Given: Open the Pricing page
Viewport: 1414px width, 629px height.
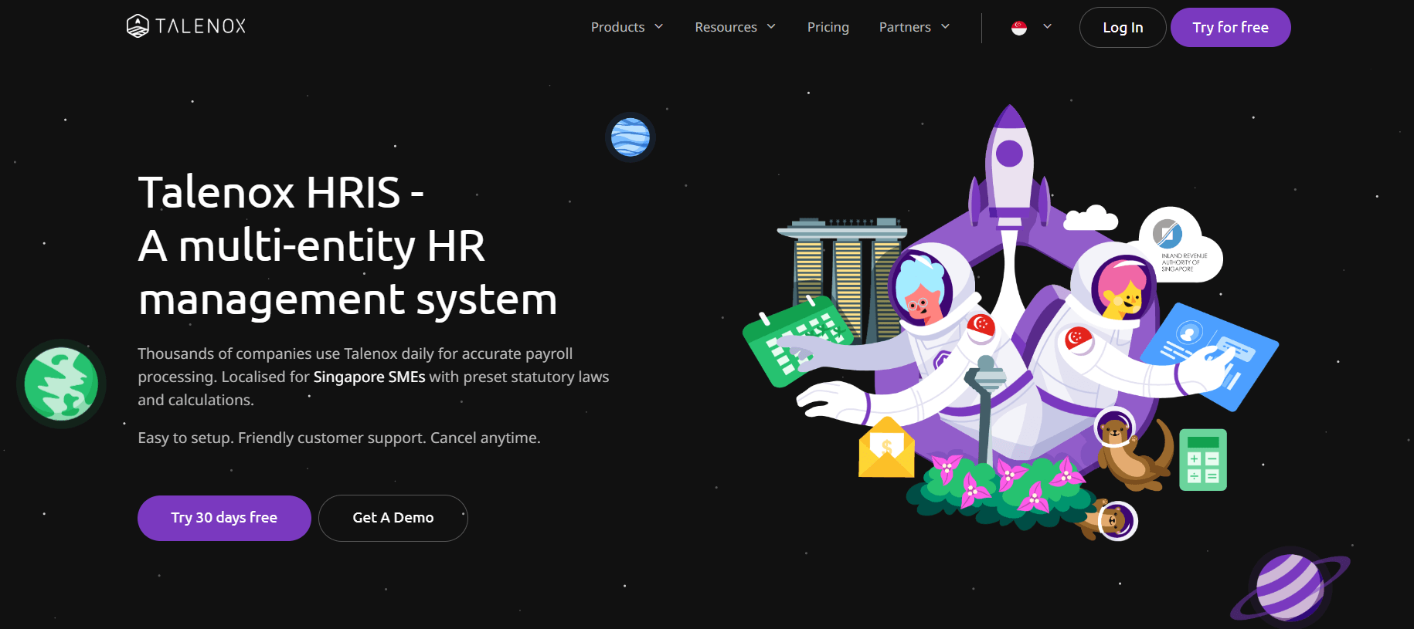Looking at the screenshot, I should (828, 27).
